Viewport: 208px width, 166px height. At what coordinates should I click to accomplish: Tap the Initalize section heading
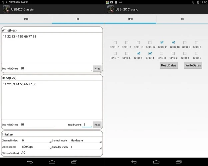pyautogui.click(x=7, y=134)
